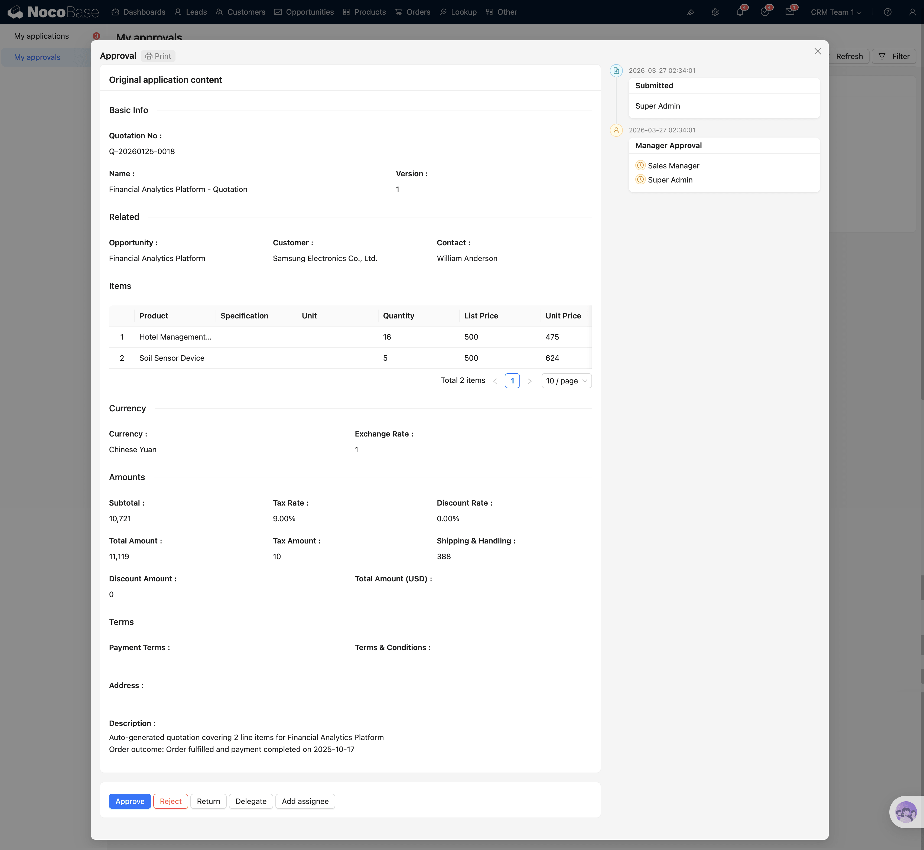
Task: Click the Delegate button
Action: point(251,801)
